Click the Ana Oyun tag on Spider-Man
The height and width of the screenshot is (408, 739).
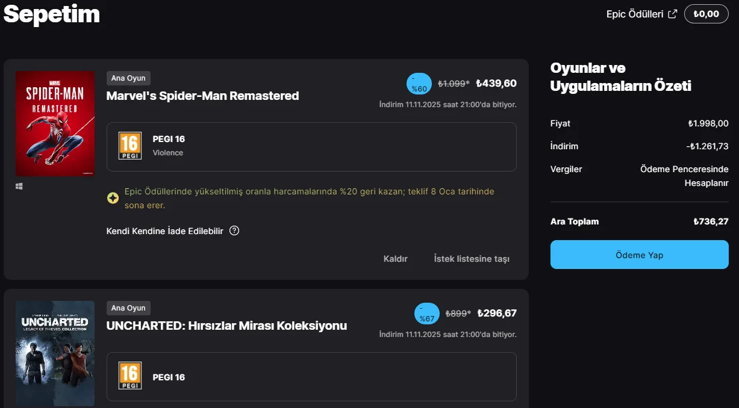click(x=128, y=78)
